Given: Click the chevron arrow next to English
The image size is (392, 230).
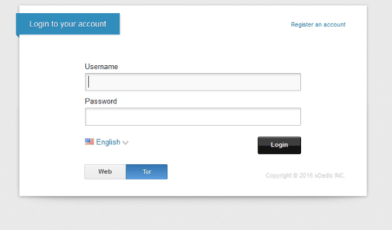Looking at the screenshot, I should 125,143.
